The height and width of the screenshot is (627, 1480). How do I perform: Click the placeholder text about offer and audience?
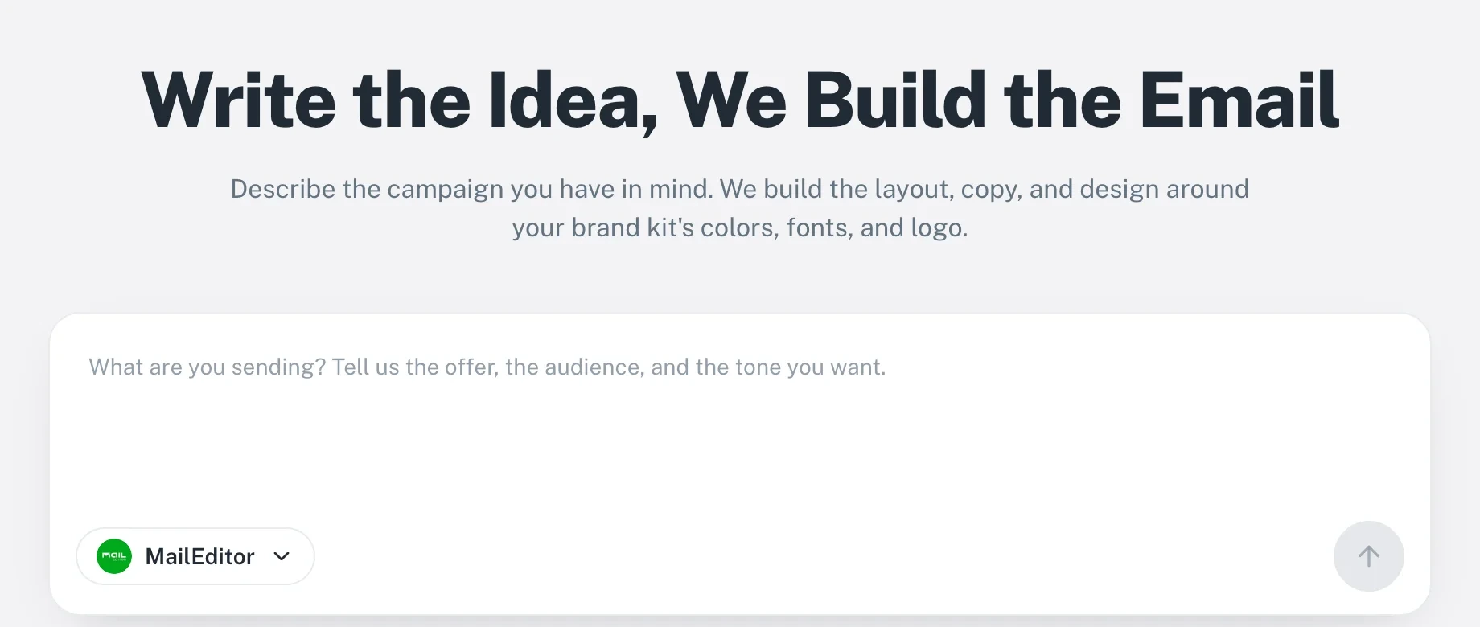(x=487, y=367)
